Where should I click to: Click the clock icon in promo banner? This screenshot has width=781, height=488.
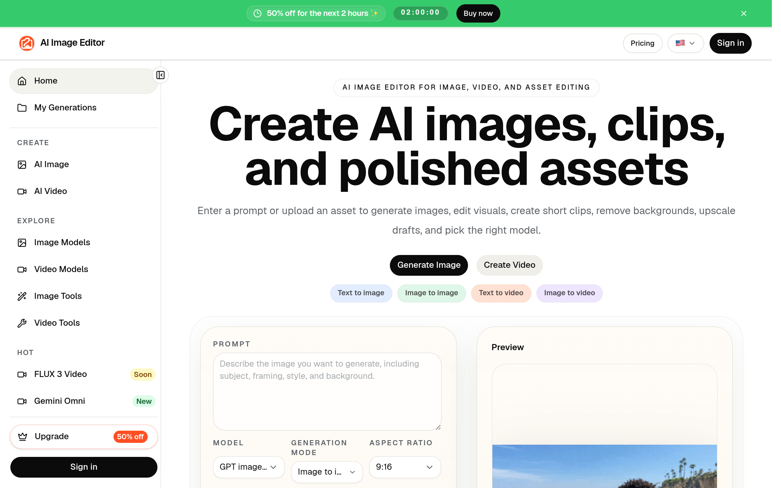[257, 13]
